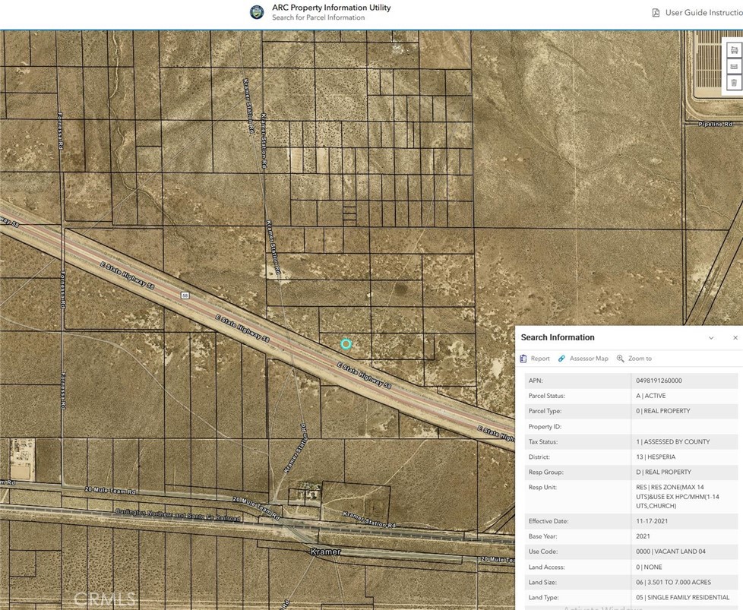Screen dimensions: 743x610
Task: Click the Report button text
Action: click(x=540, y=359)
